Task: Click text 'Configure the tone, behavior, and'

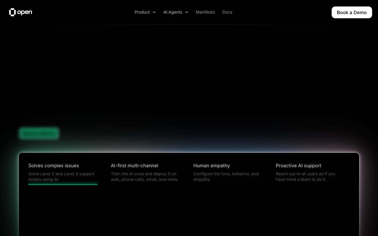Action: tap(226, 174)
